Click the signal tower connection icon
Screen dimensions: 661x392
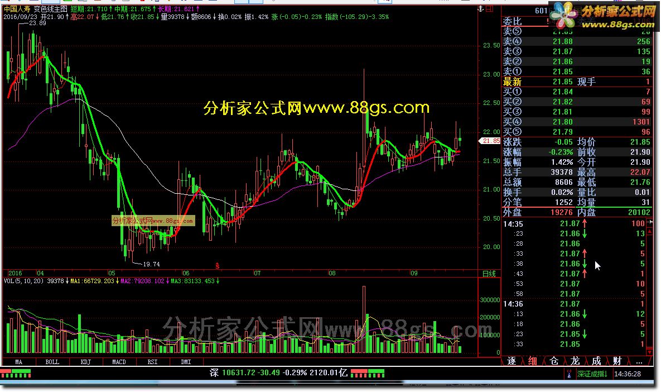point(569,374)
